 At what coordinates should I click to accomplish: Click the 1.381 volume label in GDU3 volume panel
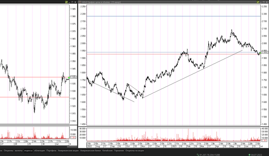click(x=264, y=141)
